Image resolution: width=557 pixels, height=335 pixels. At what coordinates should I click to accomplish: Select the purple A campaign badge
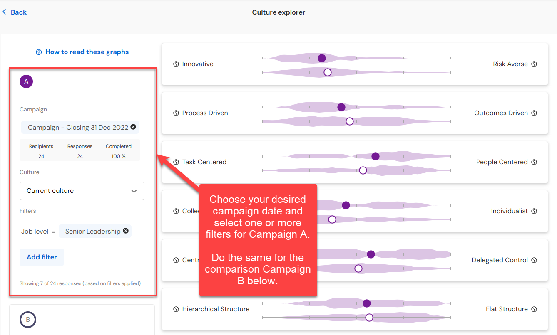click(x=26, y=81)
